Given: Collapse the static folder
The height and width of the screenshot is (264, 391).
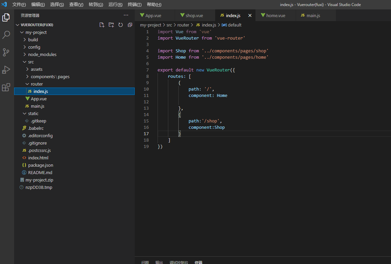Looking at the screenshot, I should (74, 114).
